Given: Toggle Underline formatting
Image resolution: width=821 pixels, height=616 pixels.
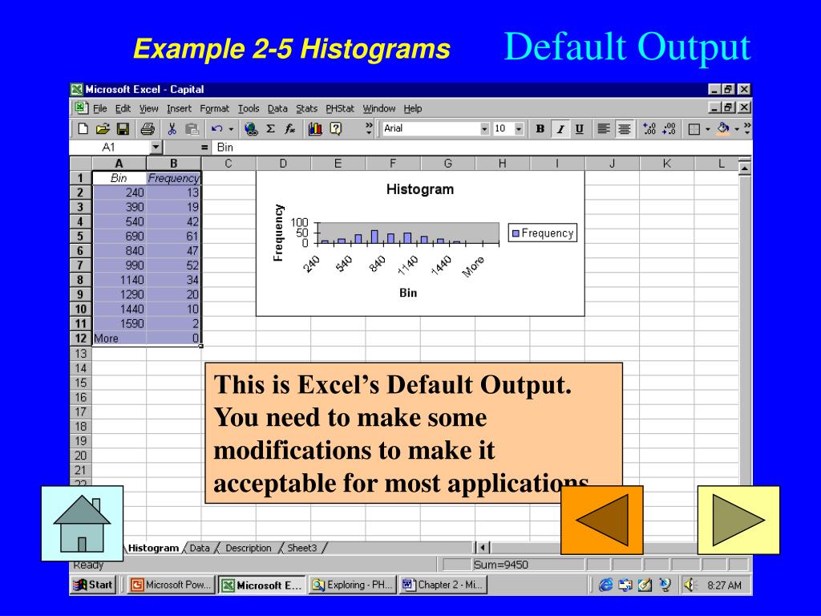Looking at the screenshot, I should click(579, 128).
